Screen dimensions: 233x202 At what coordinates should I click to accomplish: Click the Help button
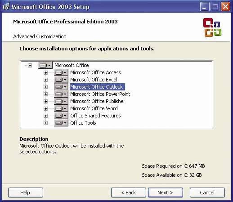[26, 193]
